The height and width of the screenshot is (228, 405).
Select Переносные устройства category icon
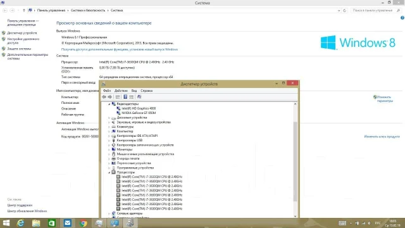pyautogui.click(x=113, y=163)
